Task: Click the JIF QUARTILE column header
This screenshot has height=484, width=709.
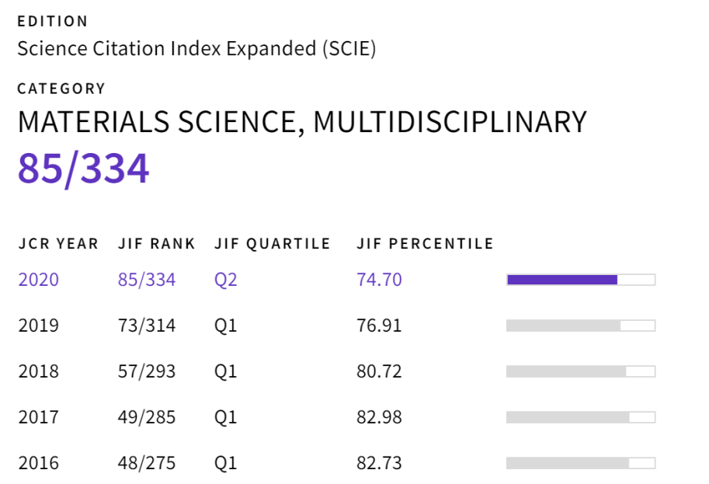Action: (273, 244)
